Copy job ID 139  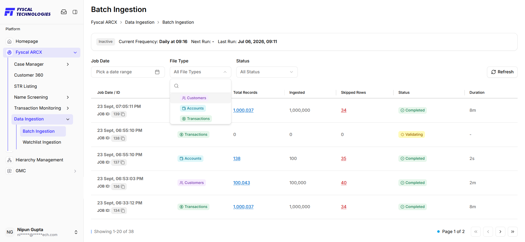123,114
